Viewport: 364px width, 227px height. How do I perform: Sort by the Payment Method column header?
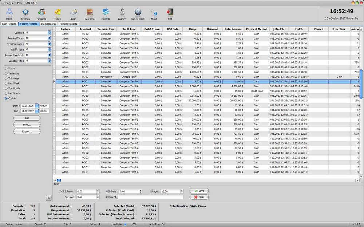click(x=257, y=29)
